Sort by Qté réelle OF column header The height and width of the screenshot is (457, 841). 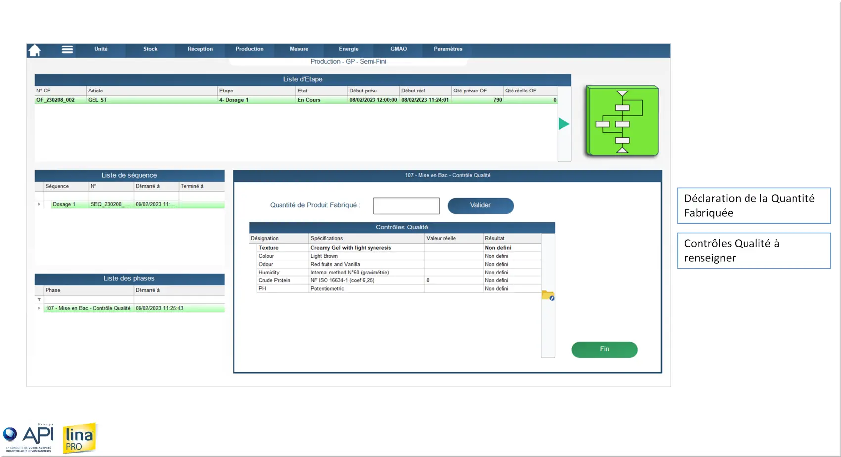click(530, 91)
